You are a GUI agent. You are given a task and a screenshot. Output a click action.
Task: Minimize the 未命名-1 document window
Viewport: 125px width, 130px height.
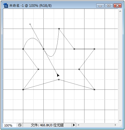[100, 6]
